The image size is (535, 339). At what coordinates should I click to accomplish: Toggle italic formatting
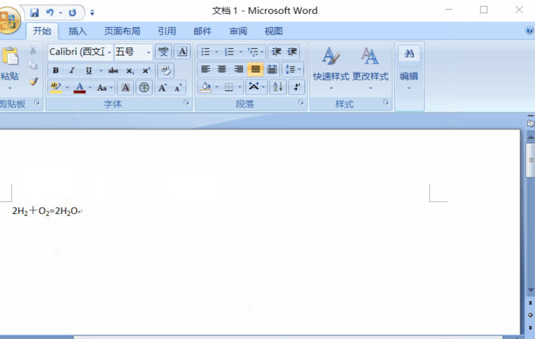click(x=72, y=71)
